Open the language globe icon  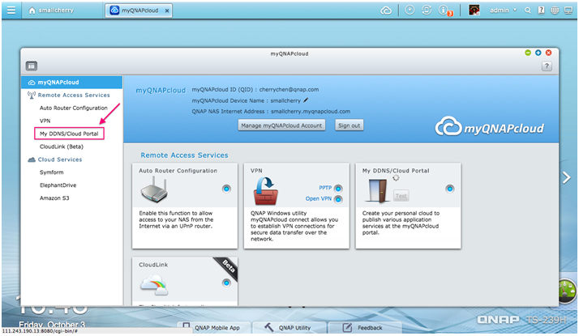[x=555, y=11]
